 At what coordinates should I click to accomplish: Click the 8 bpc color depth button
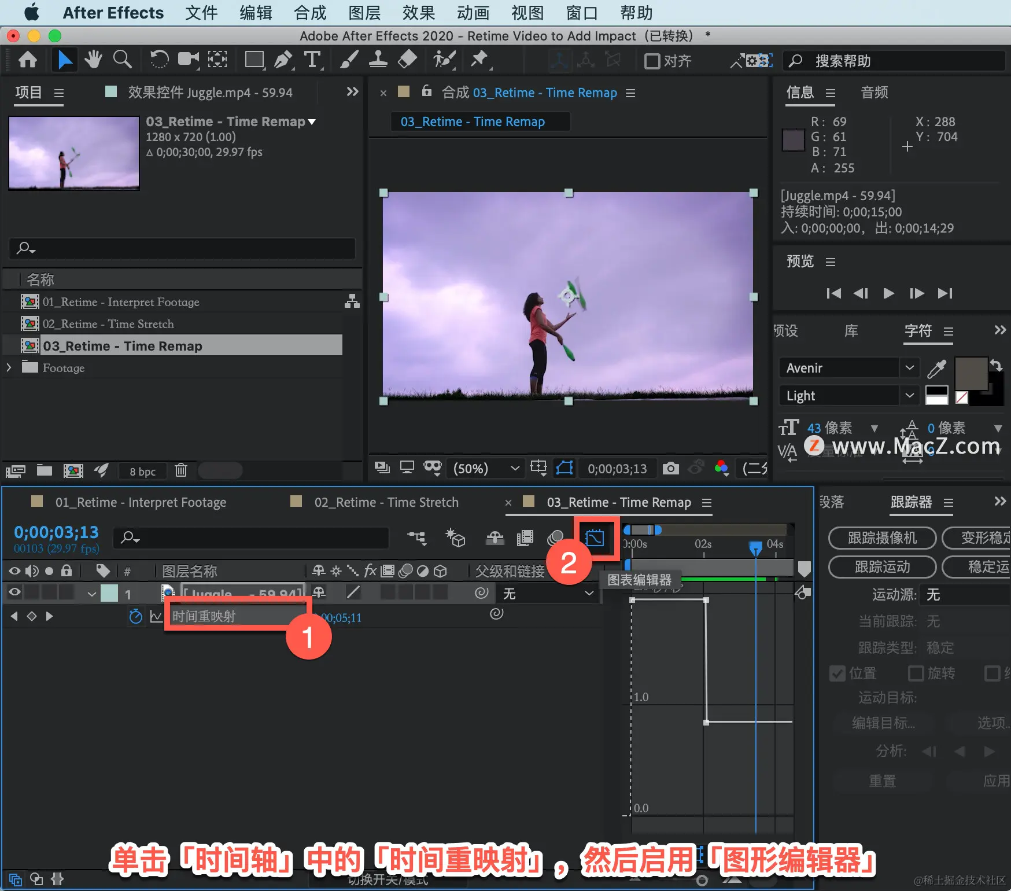142,471
